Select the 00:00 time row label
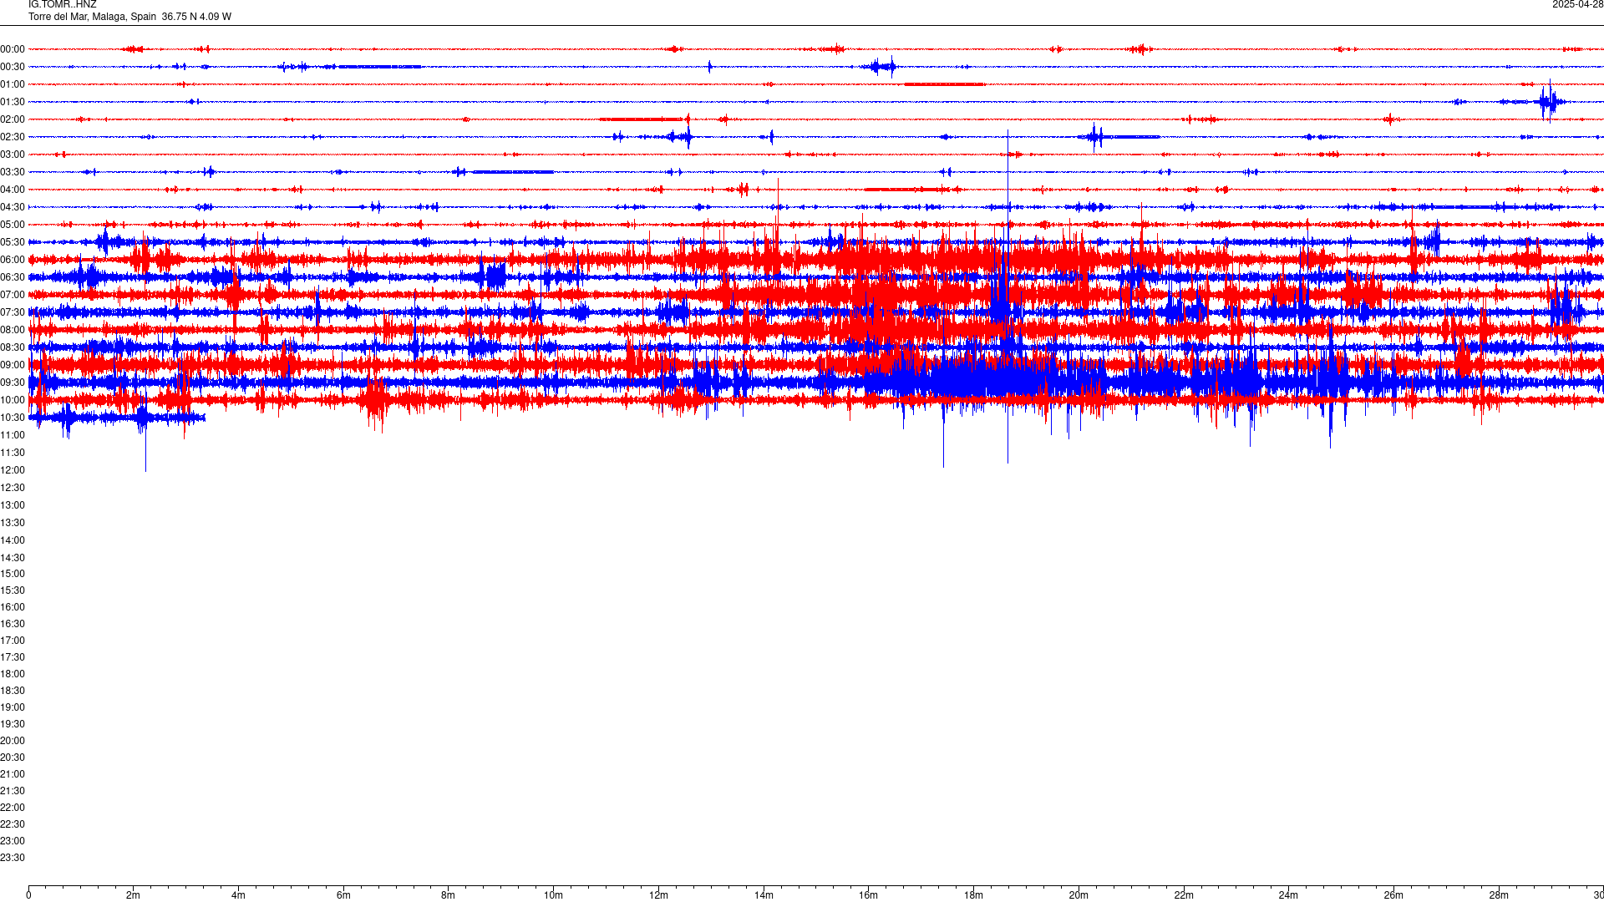This screenshot has height=902, width=1604. pos(13,49)
